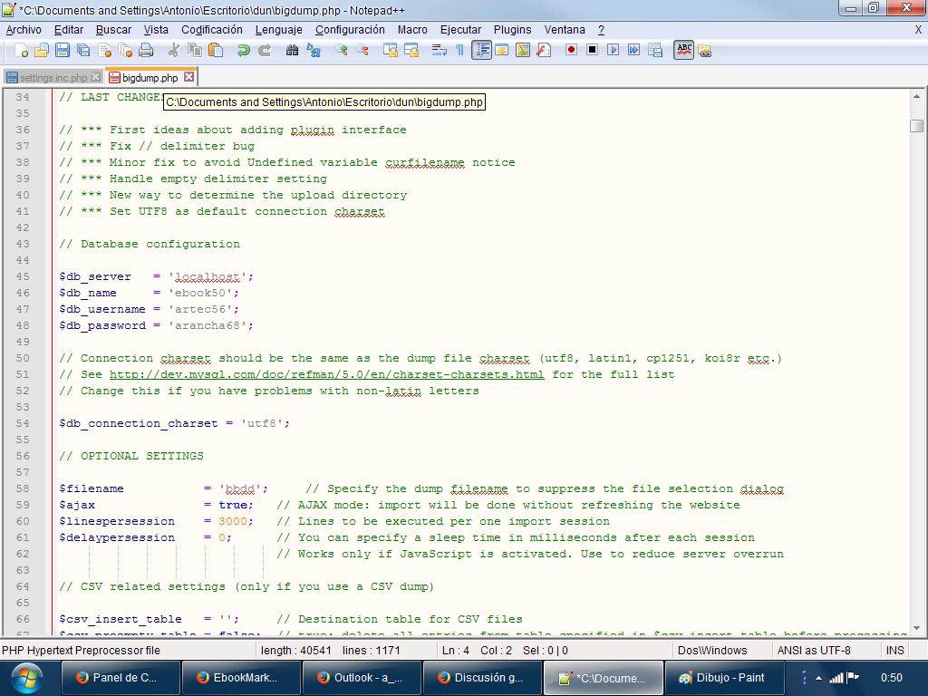Click the Undo green arrow icon
The height and width of the screenshot is (696, 928).
coord(243,51)
